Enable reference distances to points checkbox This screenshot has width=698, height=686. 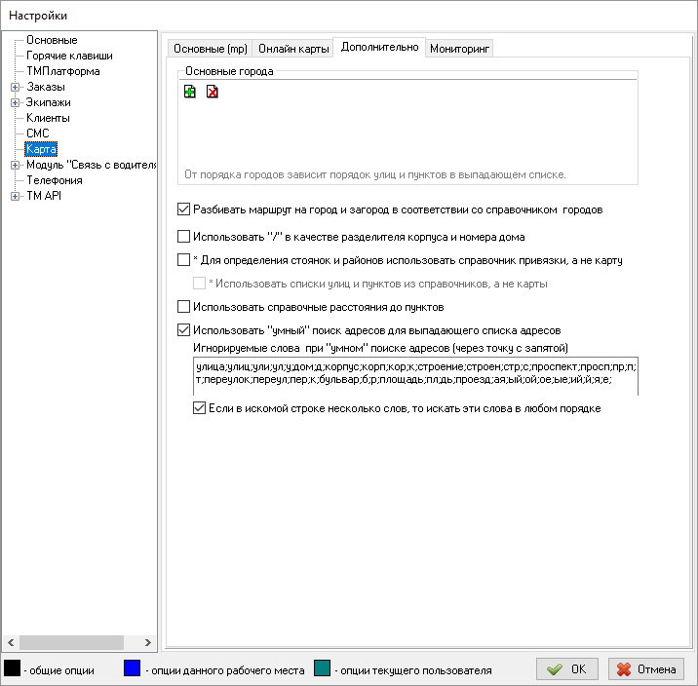(x=184, y=307)
